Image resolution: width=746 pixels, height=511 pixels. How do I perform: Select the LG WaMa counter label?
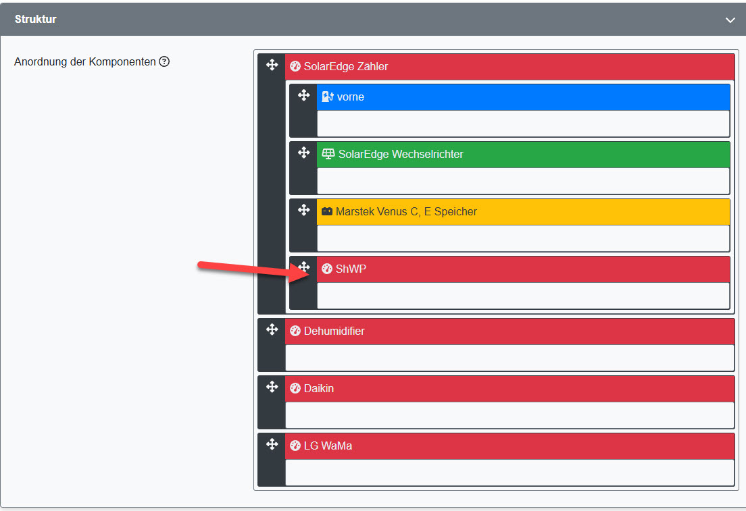[328, 446]
